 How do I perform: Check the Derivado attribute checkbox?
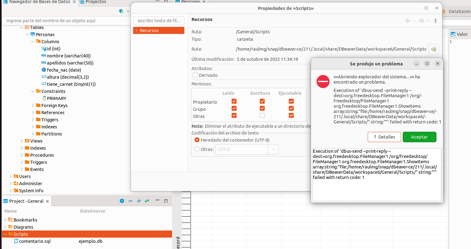click(195, 75)
